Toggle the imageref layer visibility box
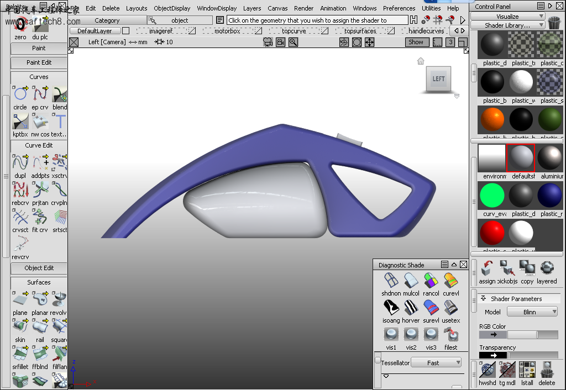 192,31
